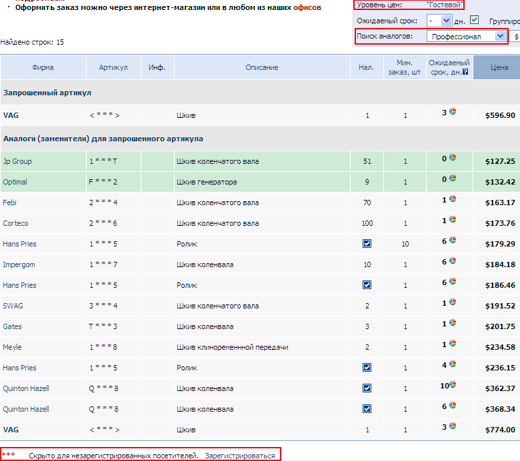Click pie chart icon in Quinton Hazell $362.37 row
Viewport: 520px width, 461px height.
[453, 384]
